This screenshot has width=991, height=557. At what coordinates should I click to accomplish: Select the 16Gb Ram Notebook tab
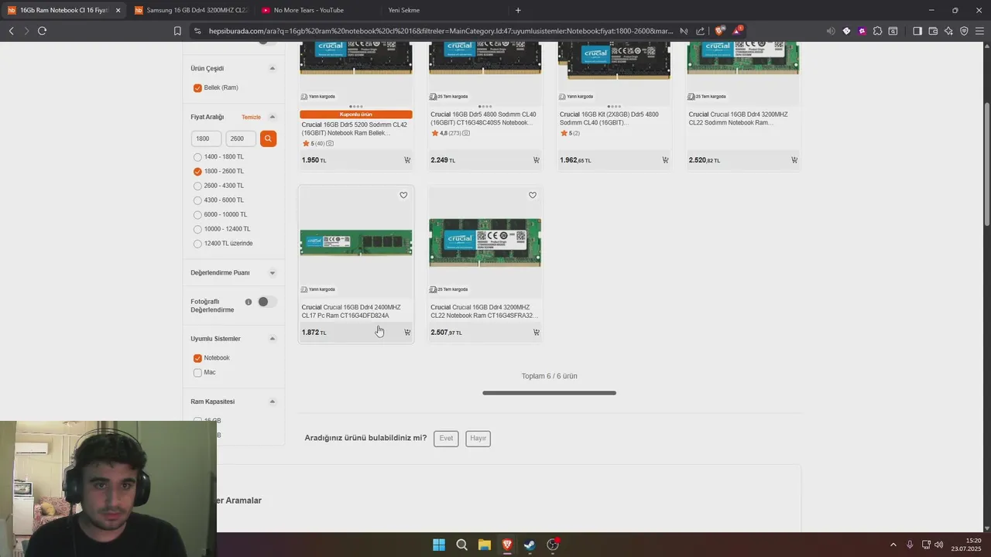62,10
